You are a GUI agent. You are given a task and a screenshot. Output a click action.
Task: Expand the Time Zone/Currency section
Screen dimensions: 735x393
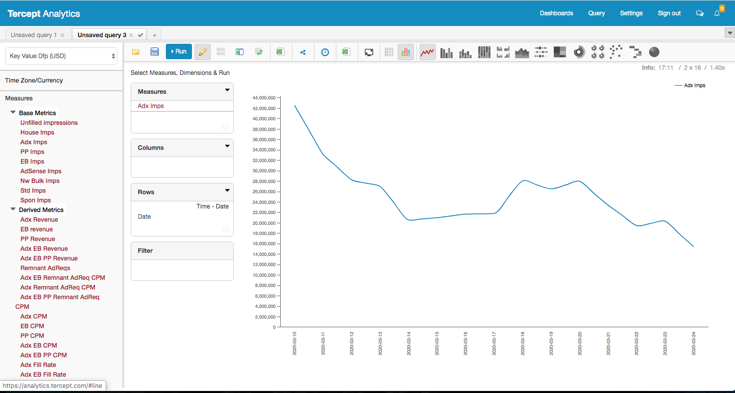(34, 81)
